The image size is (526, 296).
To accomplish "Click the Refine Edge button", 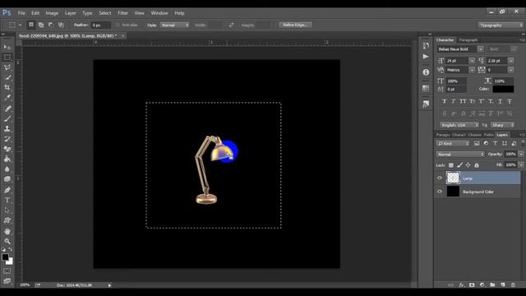I will click(295, 25).
